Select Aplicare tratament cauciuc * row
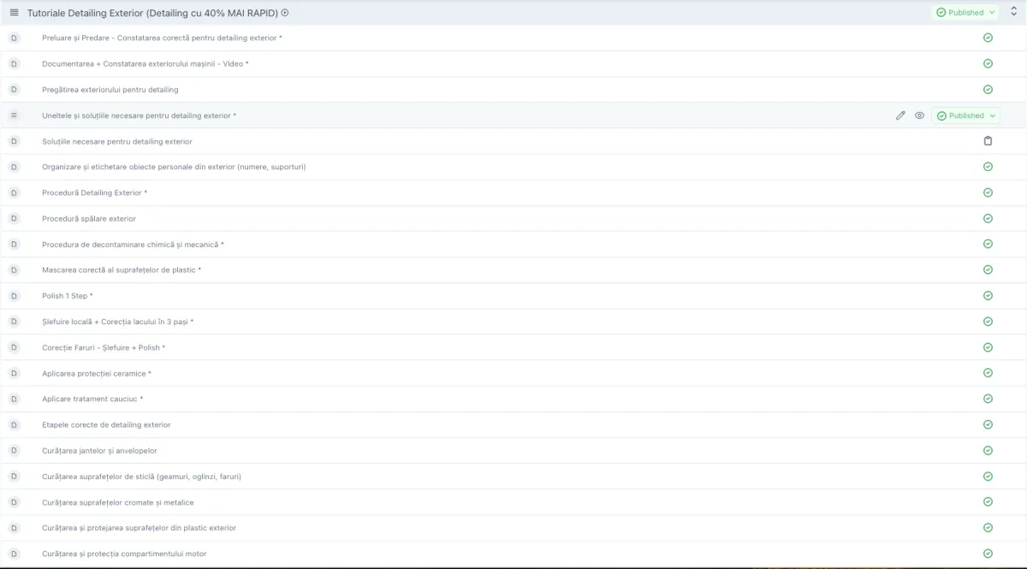 [92, 399]
